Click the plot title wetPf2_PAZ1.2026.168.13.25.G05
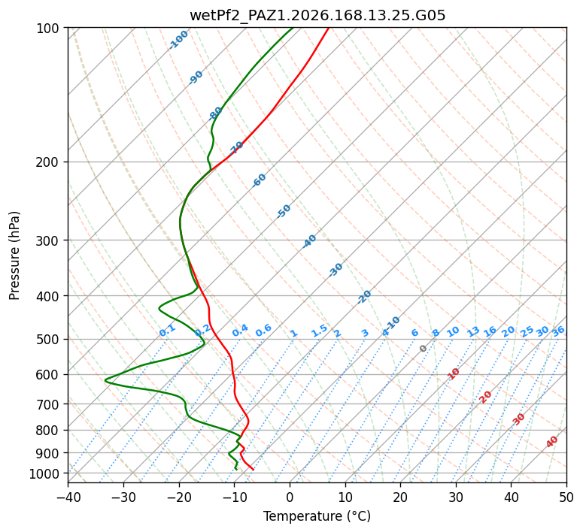 pos(317,16)
